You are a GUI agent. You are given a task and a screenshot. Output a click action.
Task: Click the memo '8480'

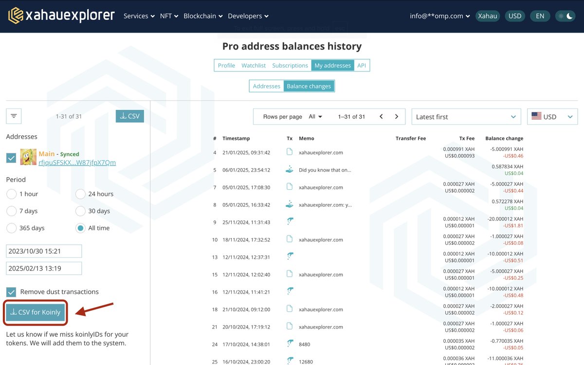pos(305,344)
